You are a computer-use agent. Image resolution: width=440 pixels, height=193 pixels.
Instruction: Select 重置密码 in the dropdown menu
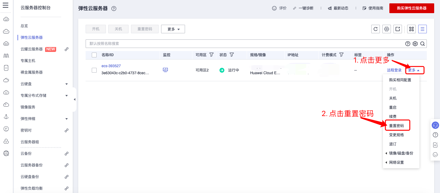(x=396, y=126)
